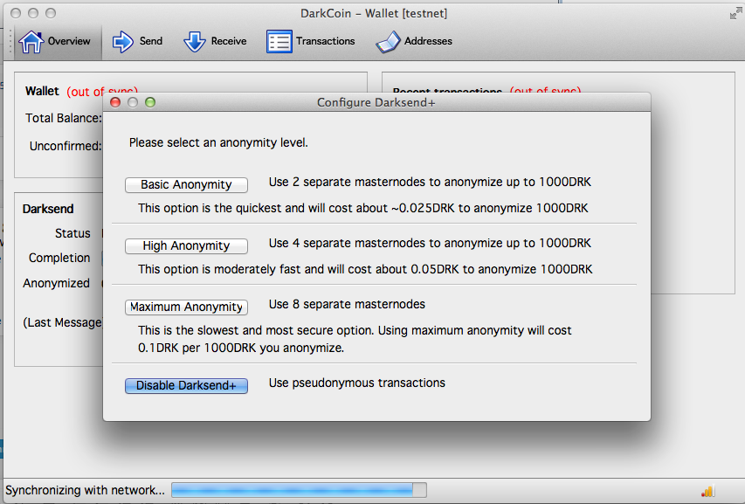745x504 pixels.
Task: Click the '(Last Message)' label
Action: click(x=63, y=323)
